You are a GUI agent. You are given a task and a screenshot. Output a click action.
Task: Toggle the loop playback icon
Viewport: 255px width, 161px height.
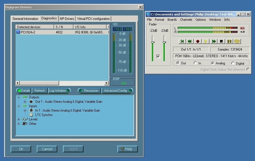point(237,42)
